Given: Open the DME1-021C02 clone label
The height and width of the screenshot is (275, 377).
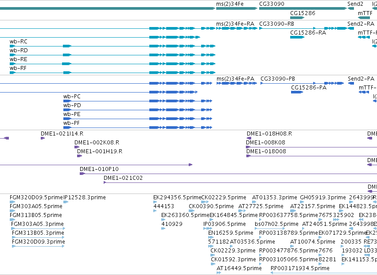Looking at the screenshot, I should tap(123, 178).
